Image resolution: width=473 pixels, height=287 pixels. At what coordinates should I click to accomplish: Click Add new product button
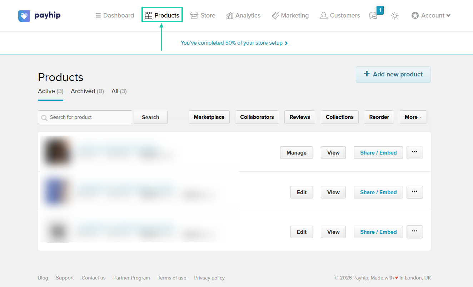tap(393, 74)
